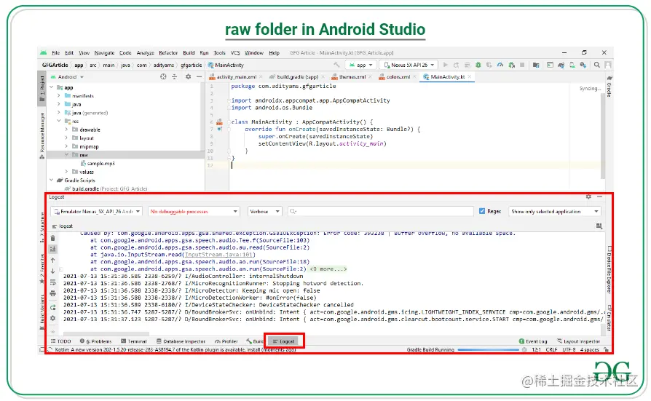Screen dimensions: 651x401
Task: Hide the Project panel with minus icon
Action: pyautogui.click(x=199, y=76)
